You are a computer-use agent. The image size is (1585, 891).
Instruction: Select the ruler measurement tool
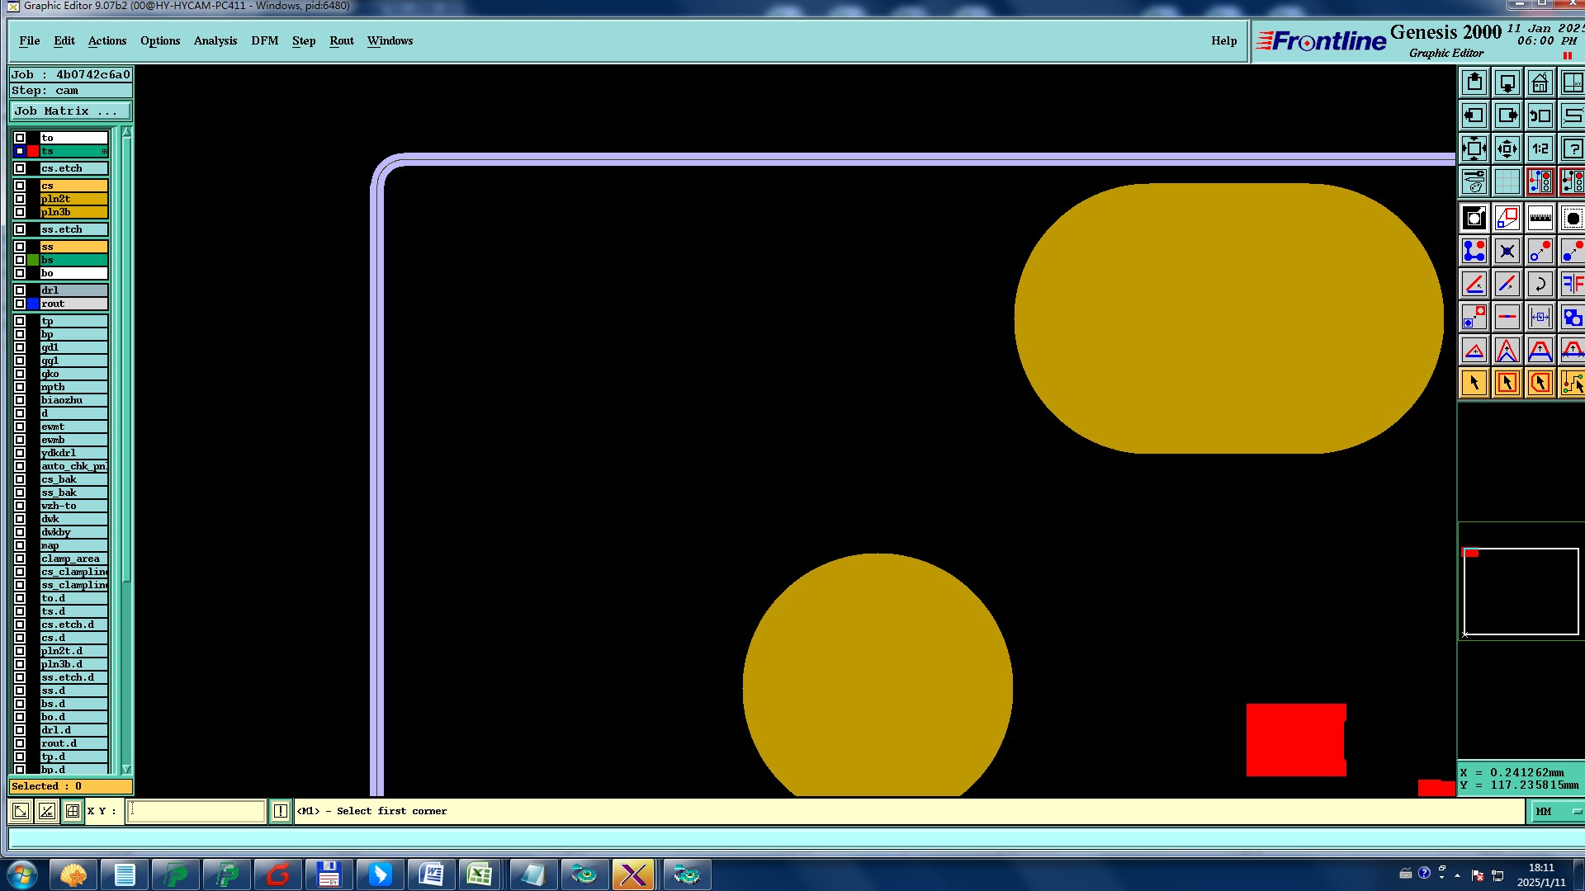pos(1540,219)
